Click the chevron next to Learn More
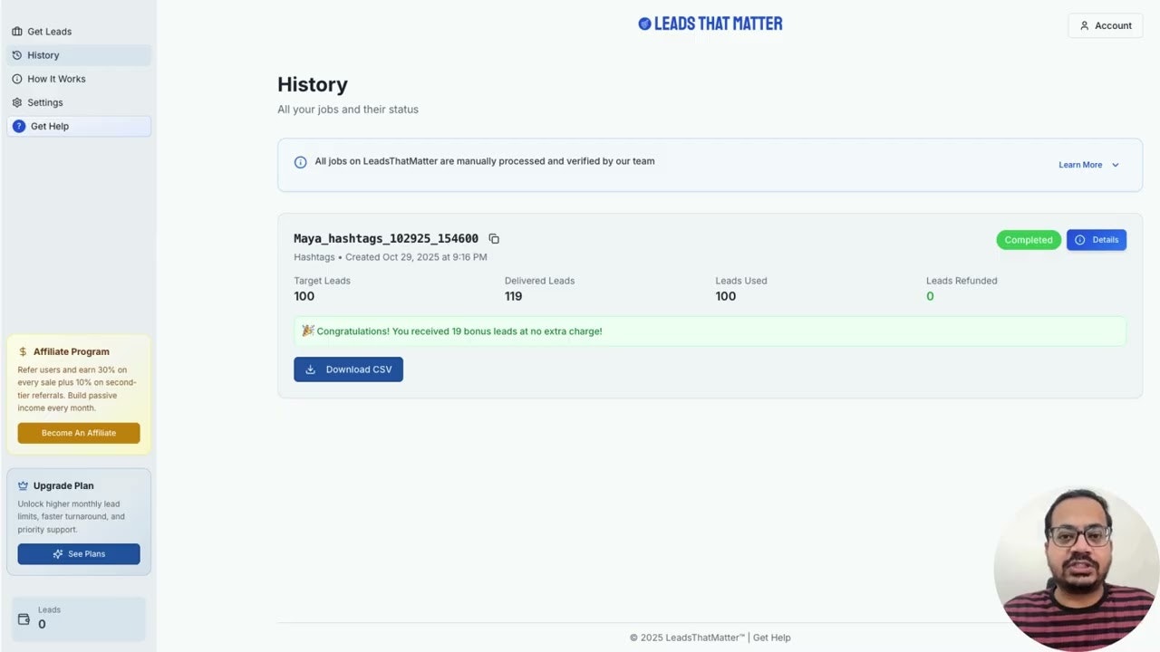Viewport: 1160px width, 652px height. 1116,165
